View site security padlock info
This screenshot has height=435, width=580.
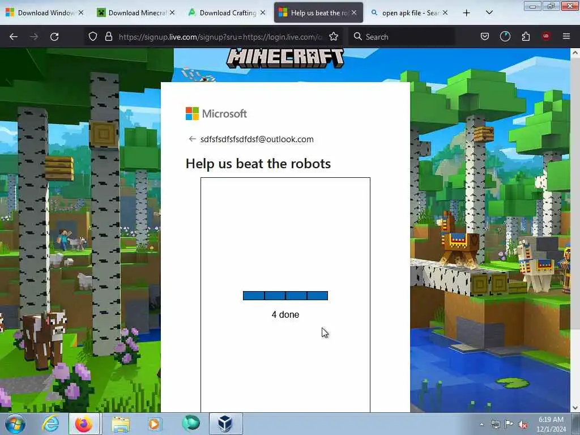108,37
